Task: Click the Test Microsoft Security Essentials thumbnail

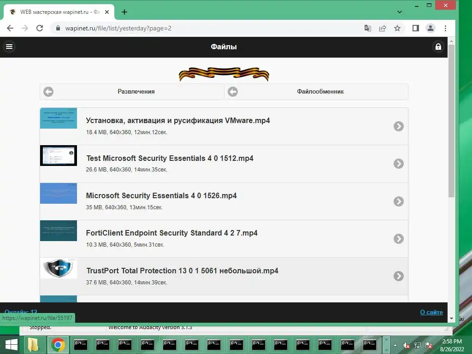Action: click(x=59, y=156)
